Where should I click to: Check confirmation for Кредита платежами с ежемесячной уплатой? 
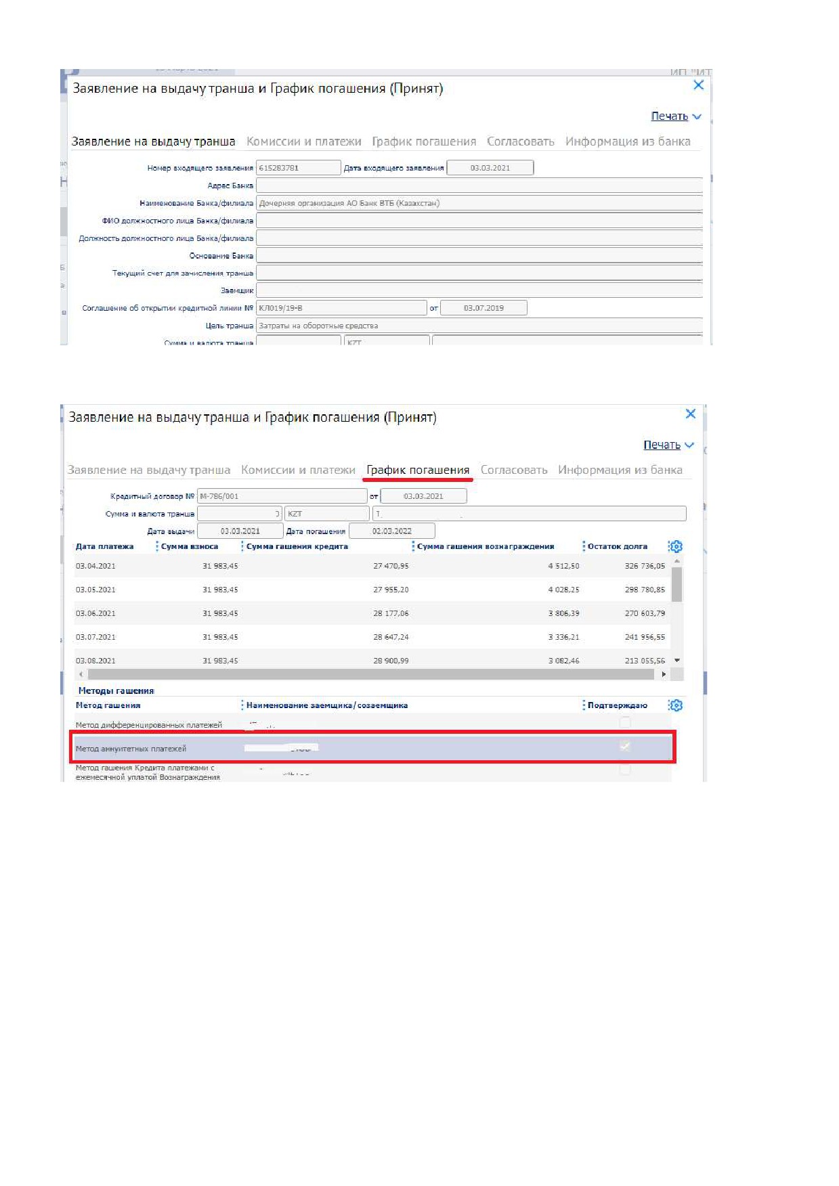625,770
